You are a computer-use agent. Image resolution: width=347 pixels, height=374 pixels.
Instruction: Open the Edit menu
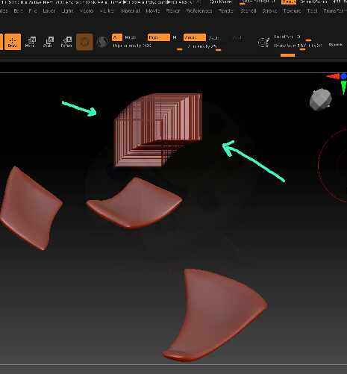(x=18, y=11)
